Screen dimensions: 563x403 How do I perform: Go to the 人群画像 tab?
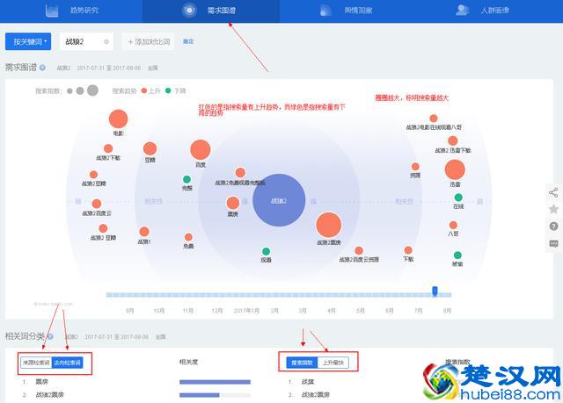(x=483, y=11)
